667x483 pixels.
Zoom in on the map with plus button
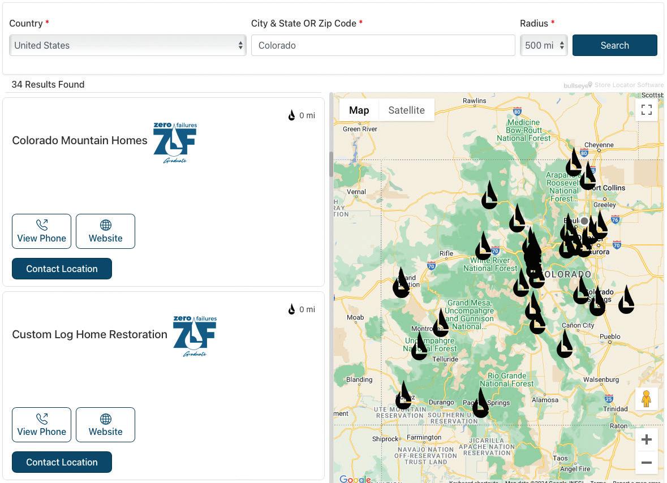click(646, 439)
